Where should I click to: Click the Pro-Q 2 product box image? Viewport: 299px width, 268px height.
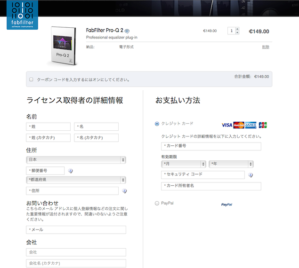pos(64,46)
